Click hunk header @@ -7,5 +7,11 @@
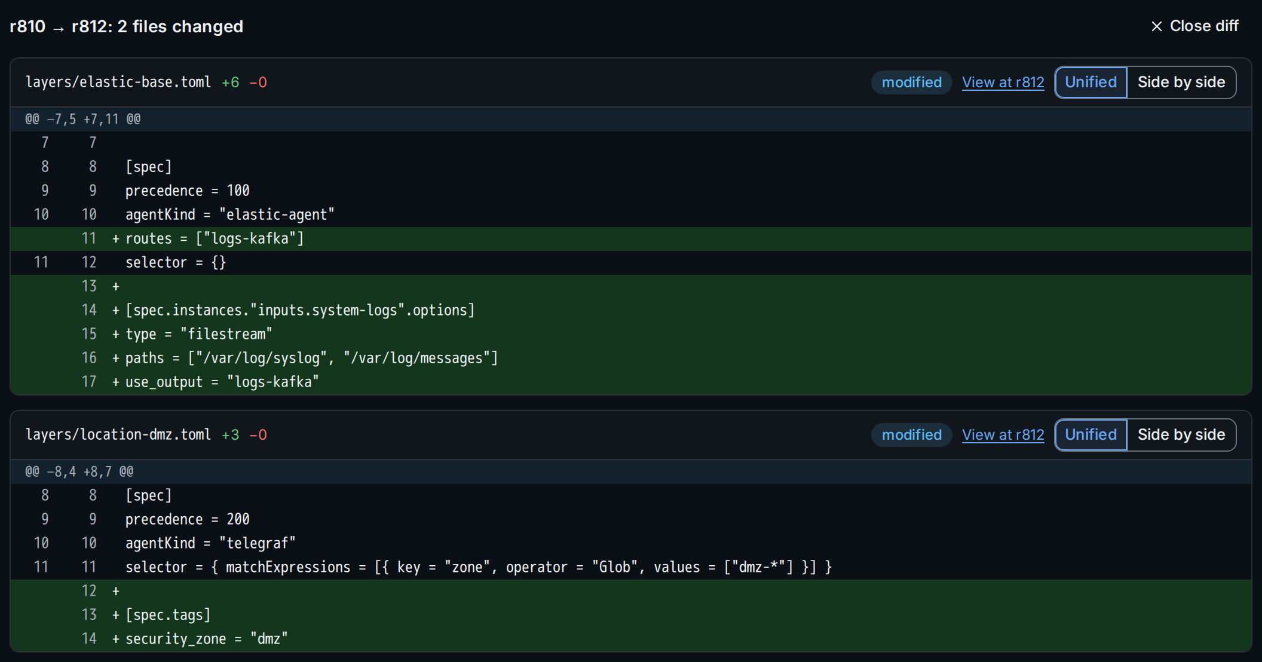1262x662 pixels. (x=631, y=119)
